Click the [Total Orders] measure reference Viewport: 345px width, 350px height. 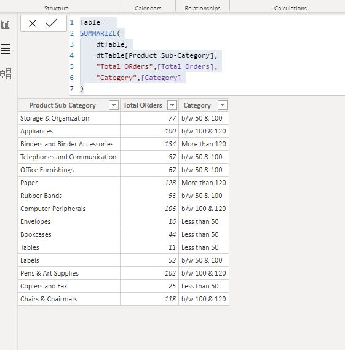(x=185, y=66)
